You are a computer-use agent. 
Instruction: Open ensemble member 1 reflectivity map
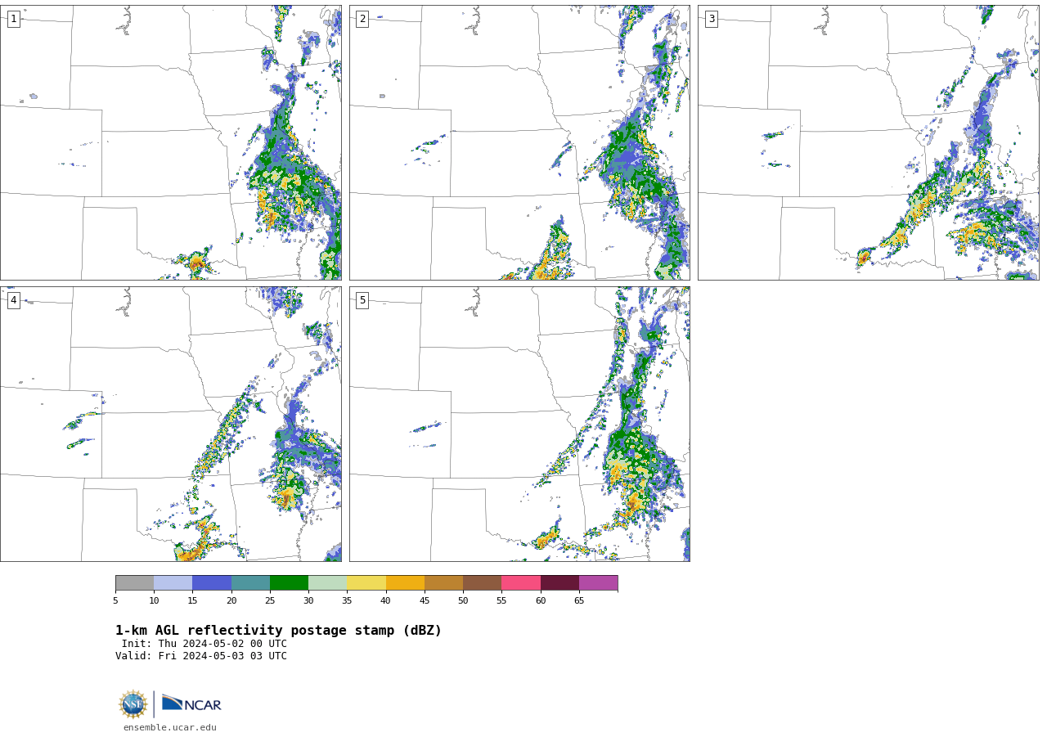(171, 142)
